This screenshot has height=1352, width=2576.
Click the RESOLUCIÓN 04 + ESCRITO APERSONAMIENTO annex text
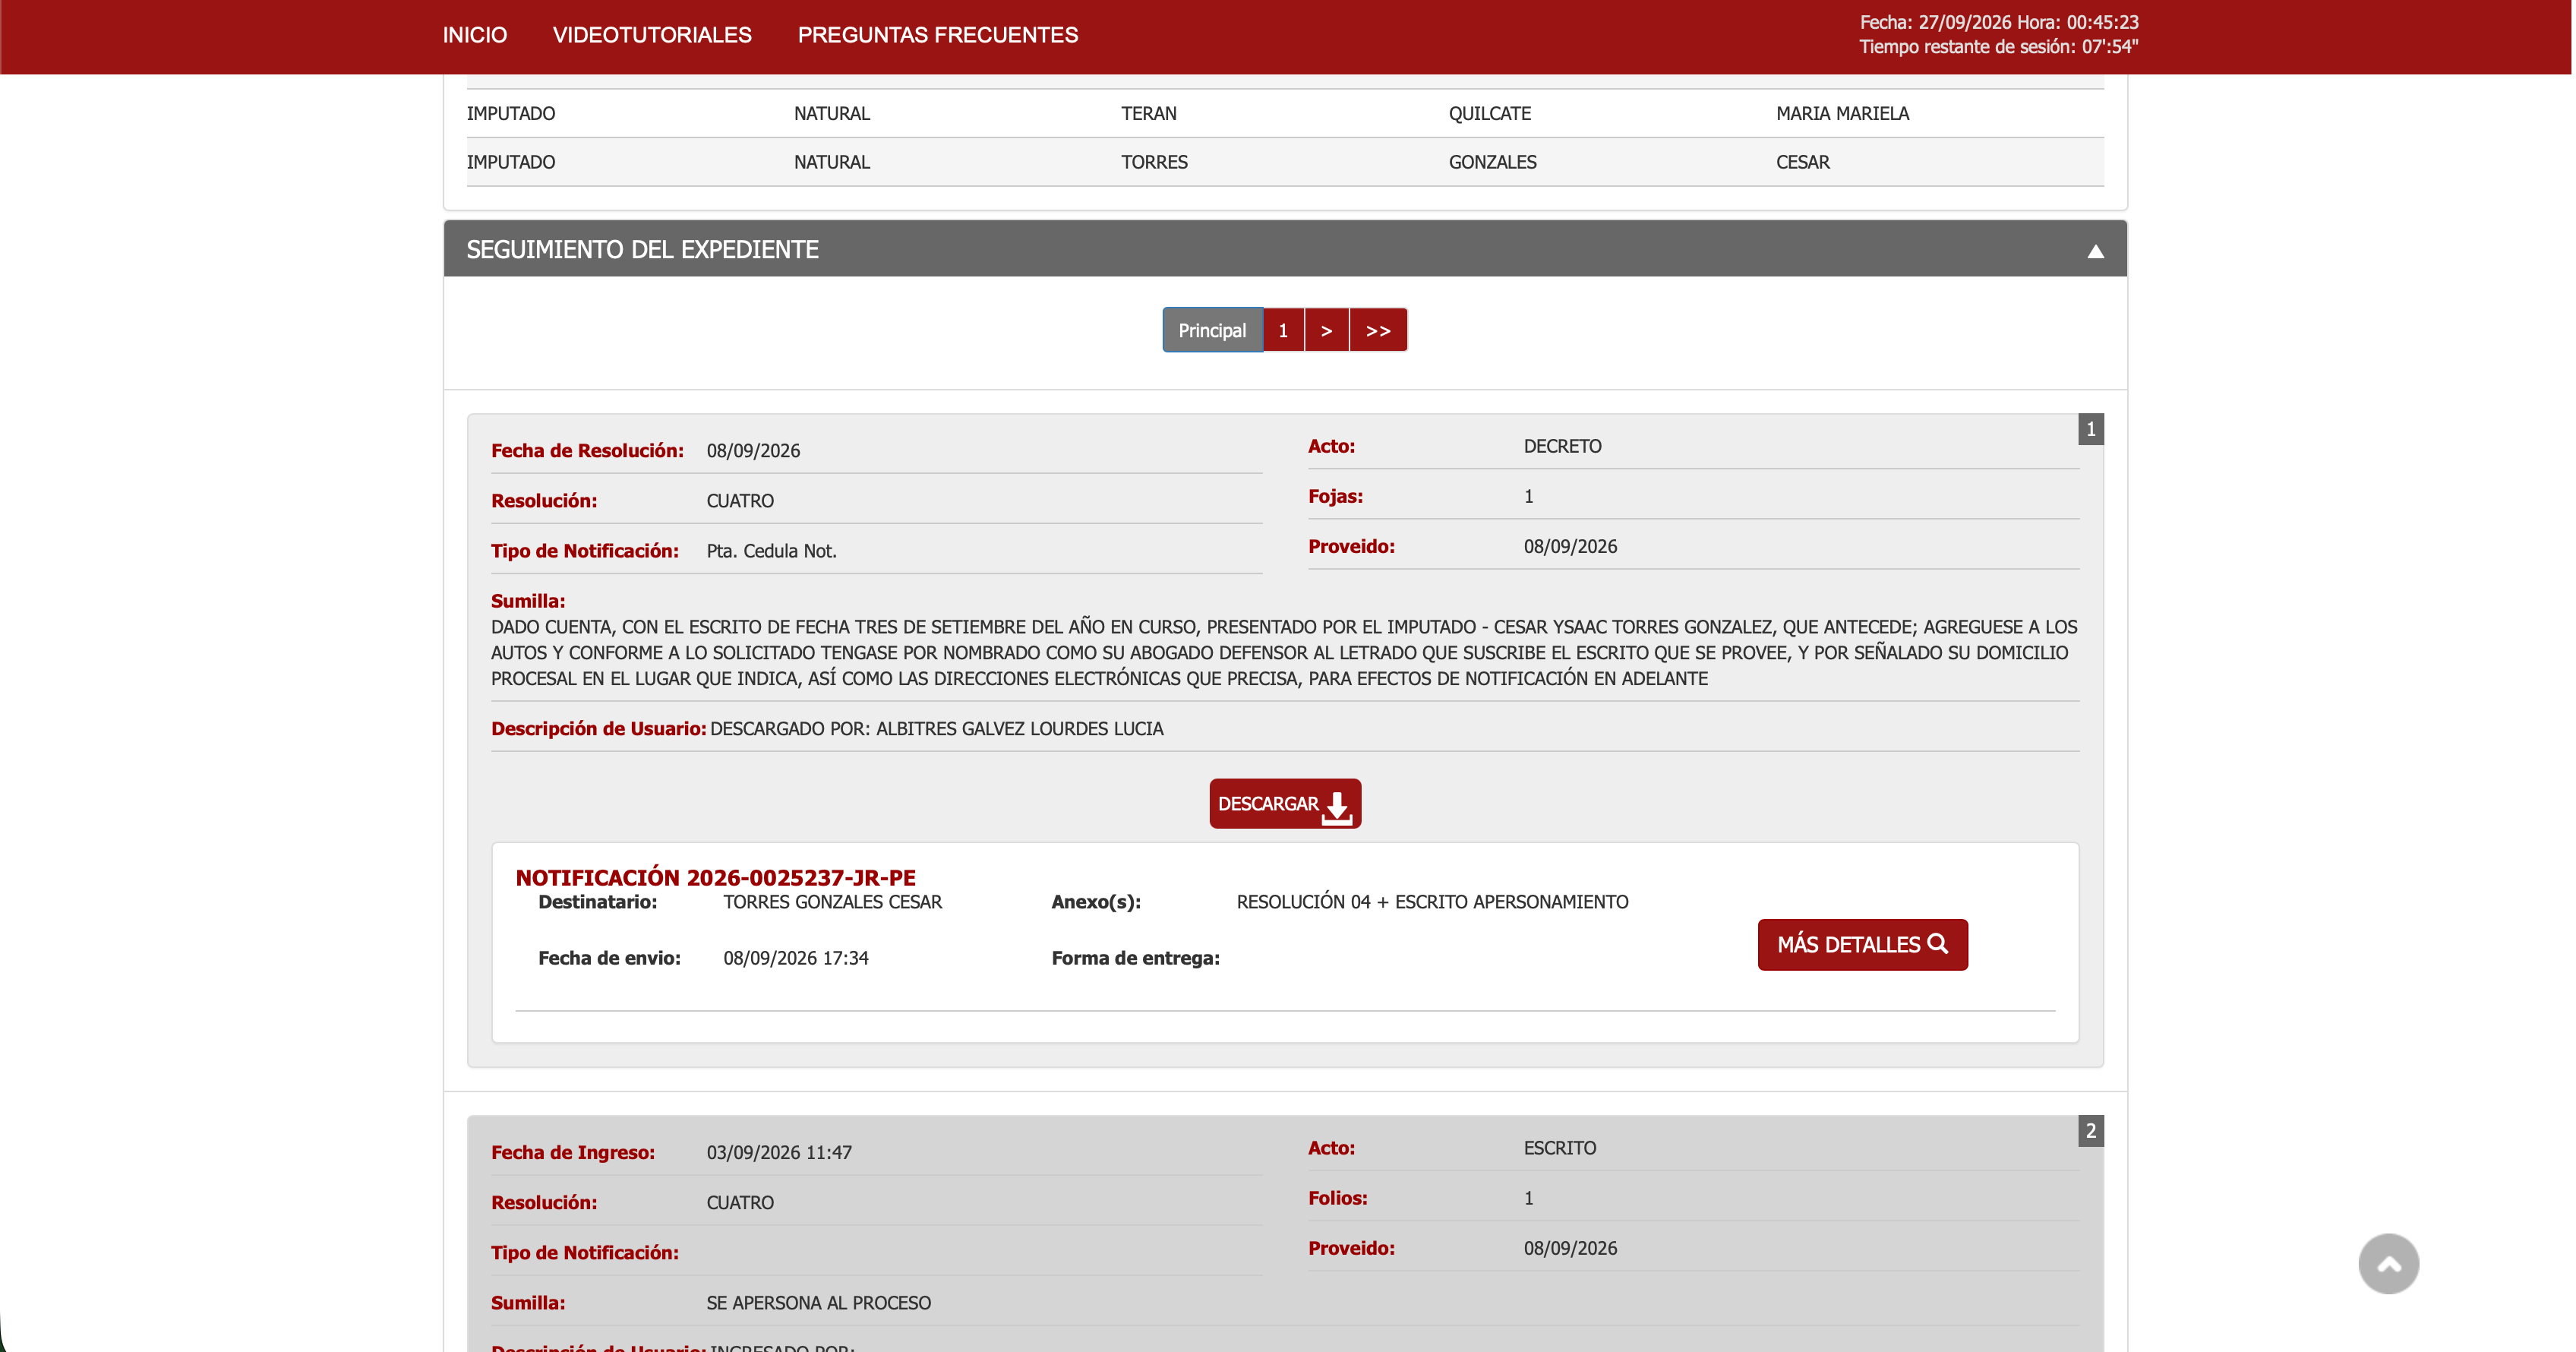pyautogui.click(x=1432, y=902)
